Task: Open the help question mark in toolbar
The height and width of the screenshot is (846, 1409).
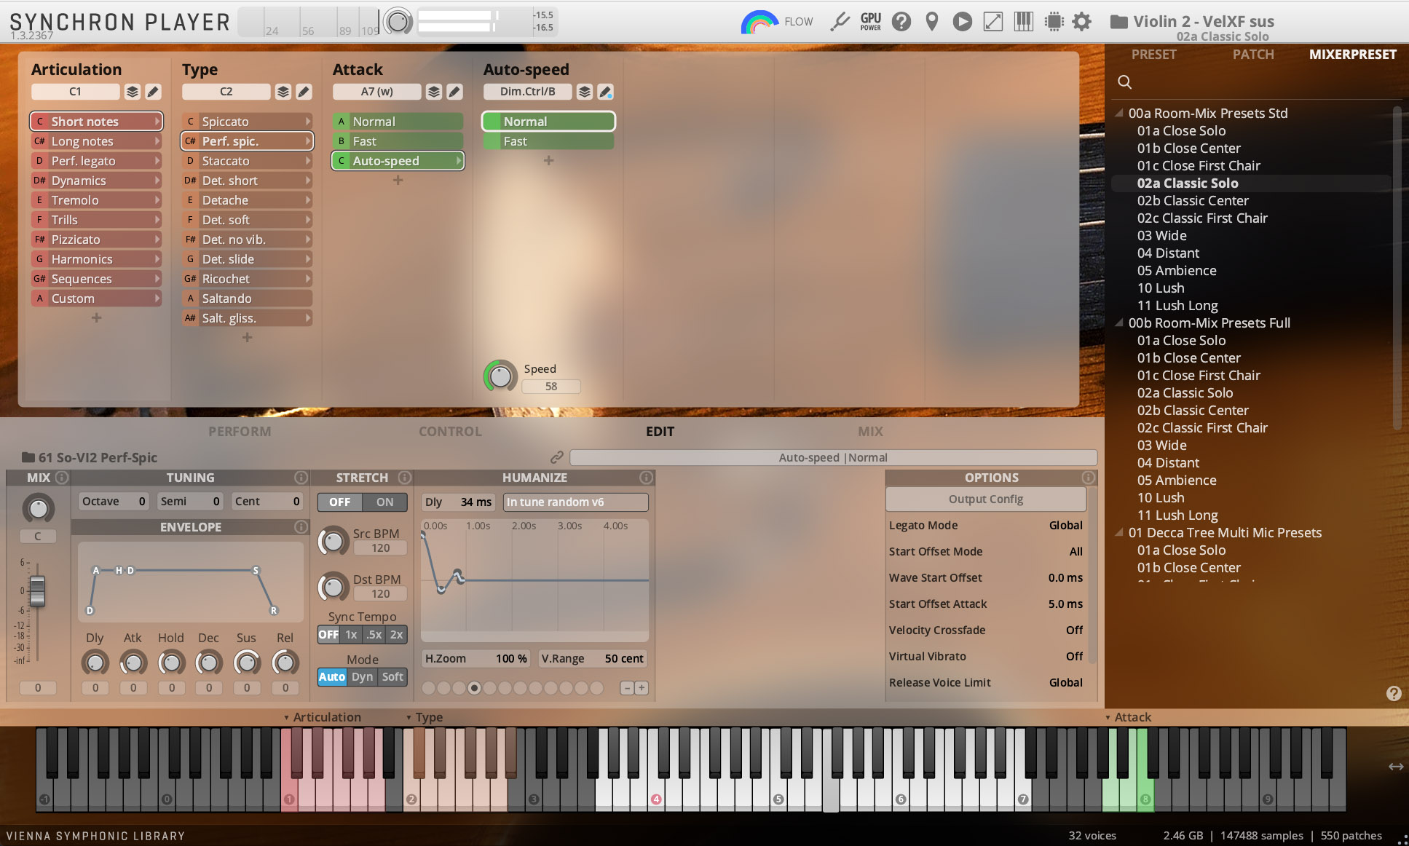Action: coord(901,22)
